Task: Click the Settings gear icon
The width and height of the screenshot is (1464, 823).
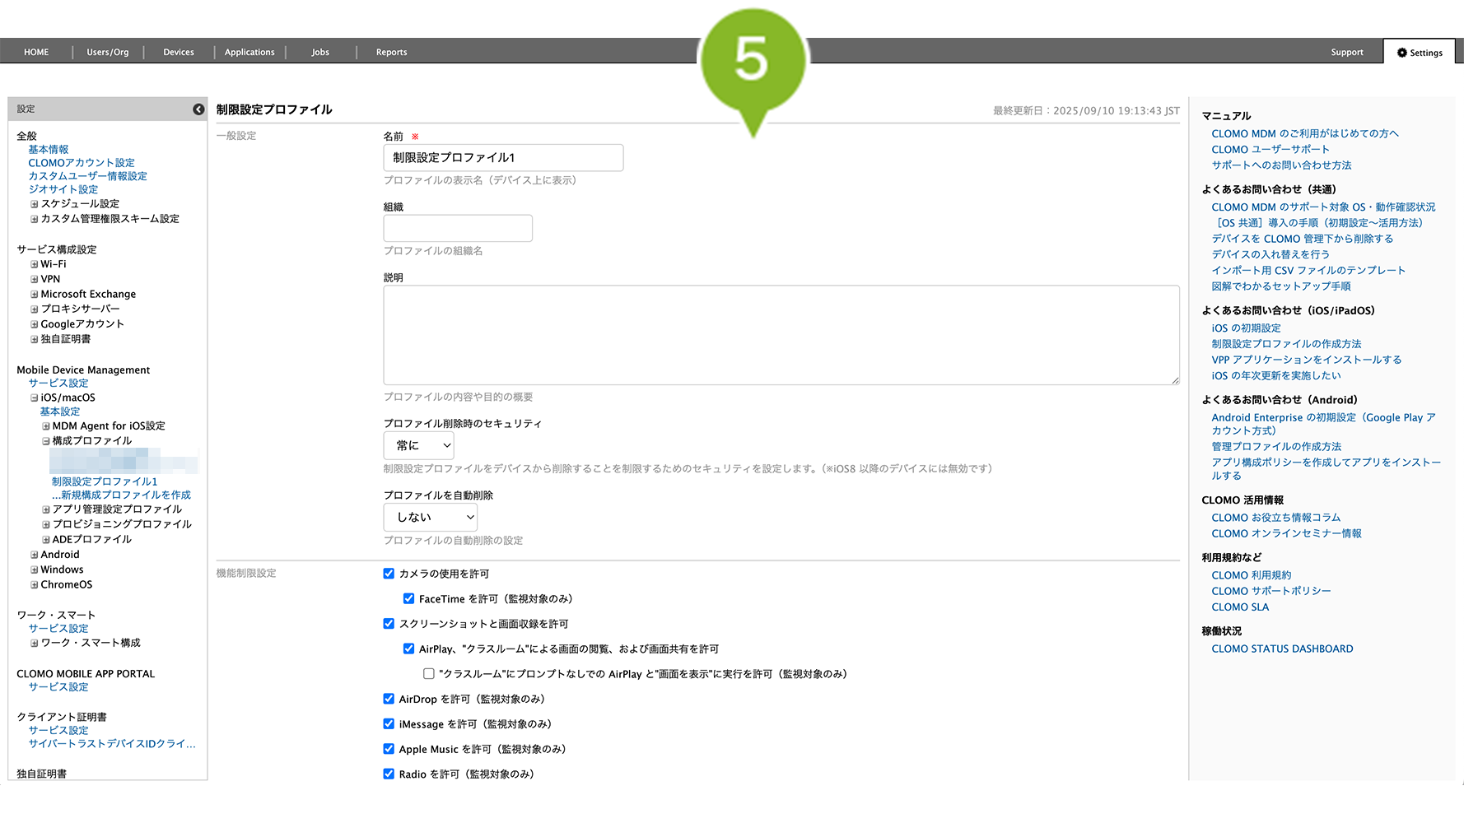Action: click(x=1401, y=53)
